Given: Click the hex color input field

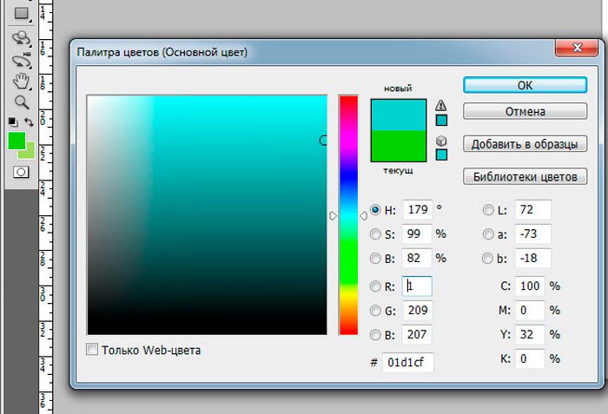Looking at the screenshot, I should 407,360.
